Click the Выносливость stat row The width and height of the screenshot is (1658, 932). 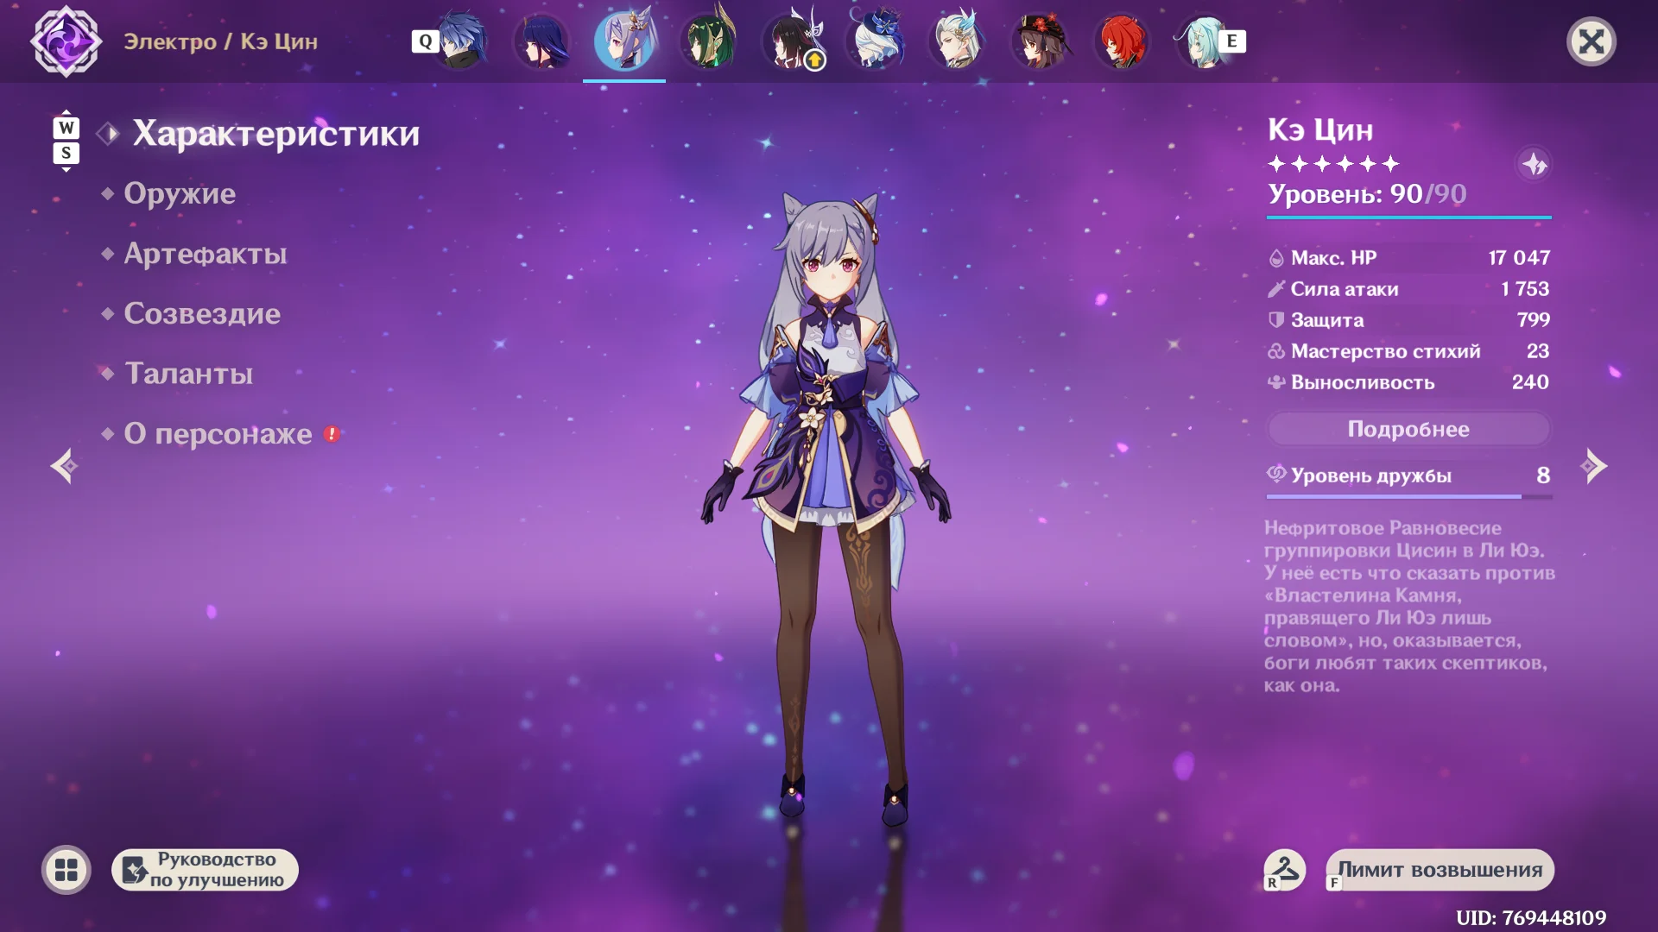[x=1408, y=382]
